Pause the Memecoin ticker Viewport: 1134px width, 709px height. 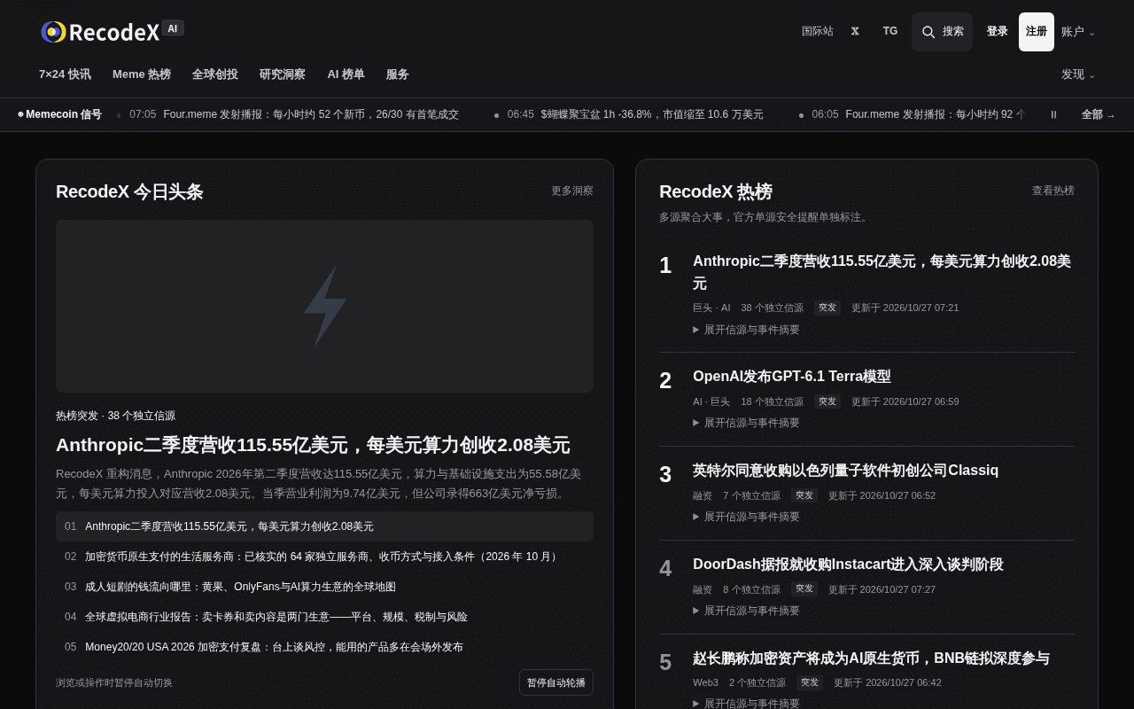tap(1053, 114)
